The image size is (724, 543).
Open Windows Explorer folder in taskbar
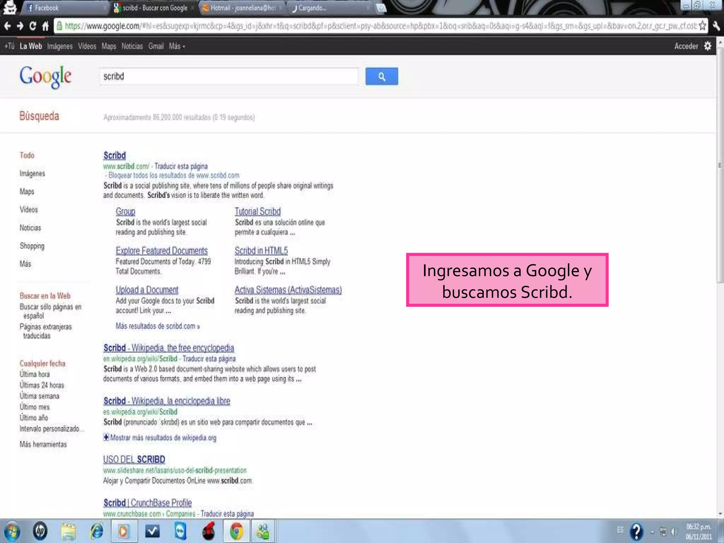[68, 531]
